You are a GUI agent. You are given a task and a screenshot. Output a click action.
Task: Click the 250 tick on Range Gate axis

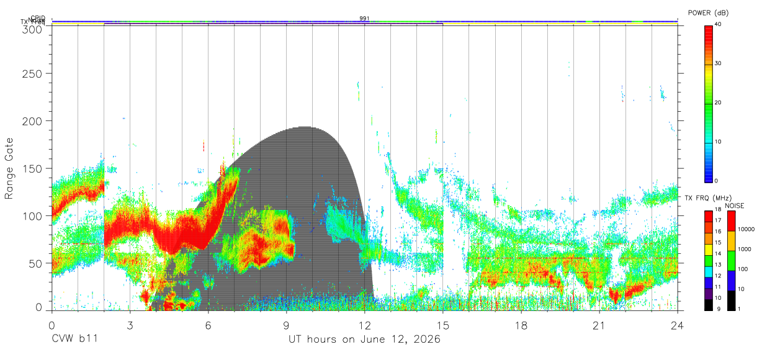pos(32,73)
